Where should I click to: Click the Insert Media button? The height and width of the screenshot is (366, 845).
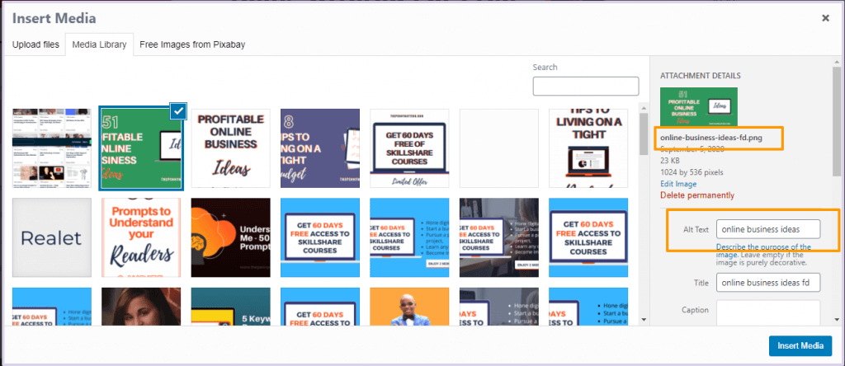coord(800,345)
